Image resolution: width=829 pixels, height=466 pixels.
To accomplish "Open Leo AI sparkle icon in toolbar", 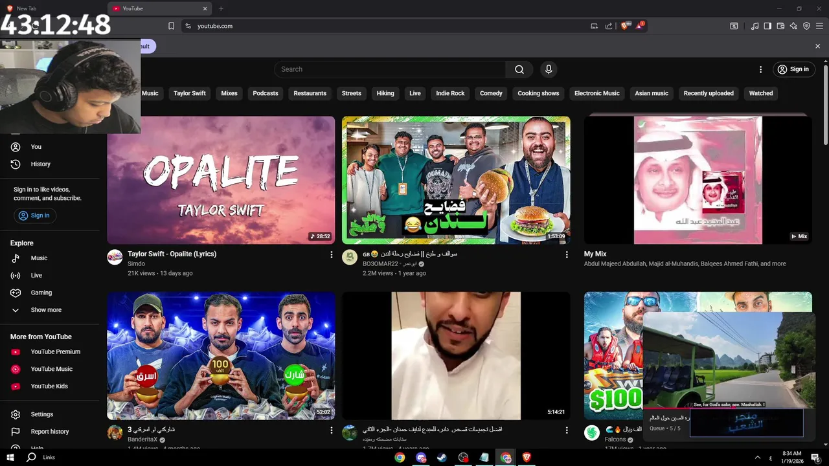I will point(793,26).
